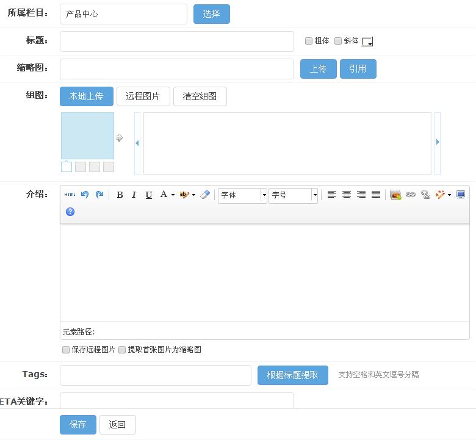Viewport: 476px width, 440px height.
Task: Clear formatting with the eraser icon
Action: click(205, 195)
